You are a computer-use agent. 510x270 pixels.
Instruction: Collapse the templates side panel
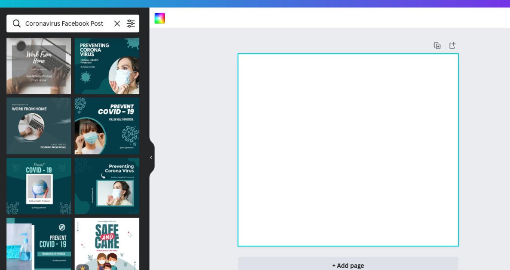tap(151, 157)
